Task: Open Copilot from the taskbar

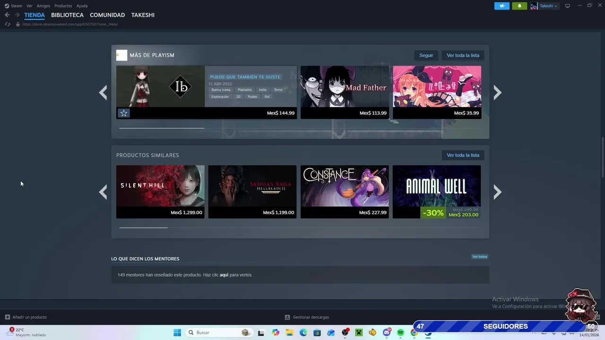Action: click(x=276, y=332)
